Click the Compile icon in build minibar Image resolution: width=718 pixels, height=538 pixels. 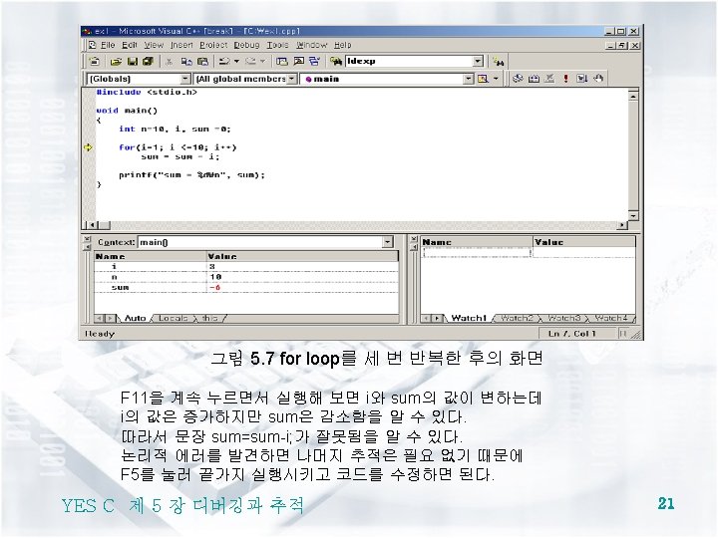tap(518, 79)
